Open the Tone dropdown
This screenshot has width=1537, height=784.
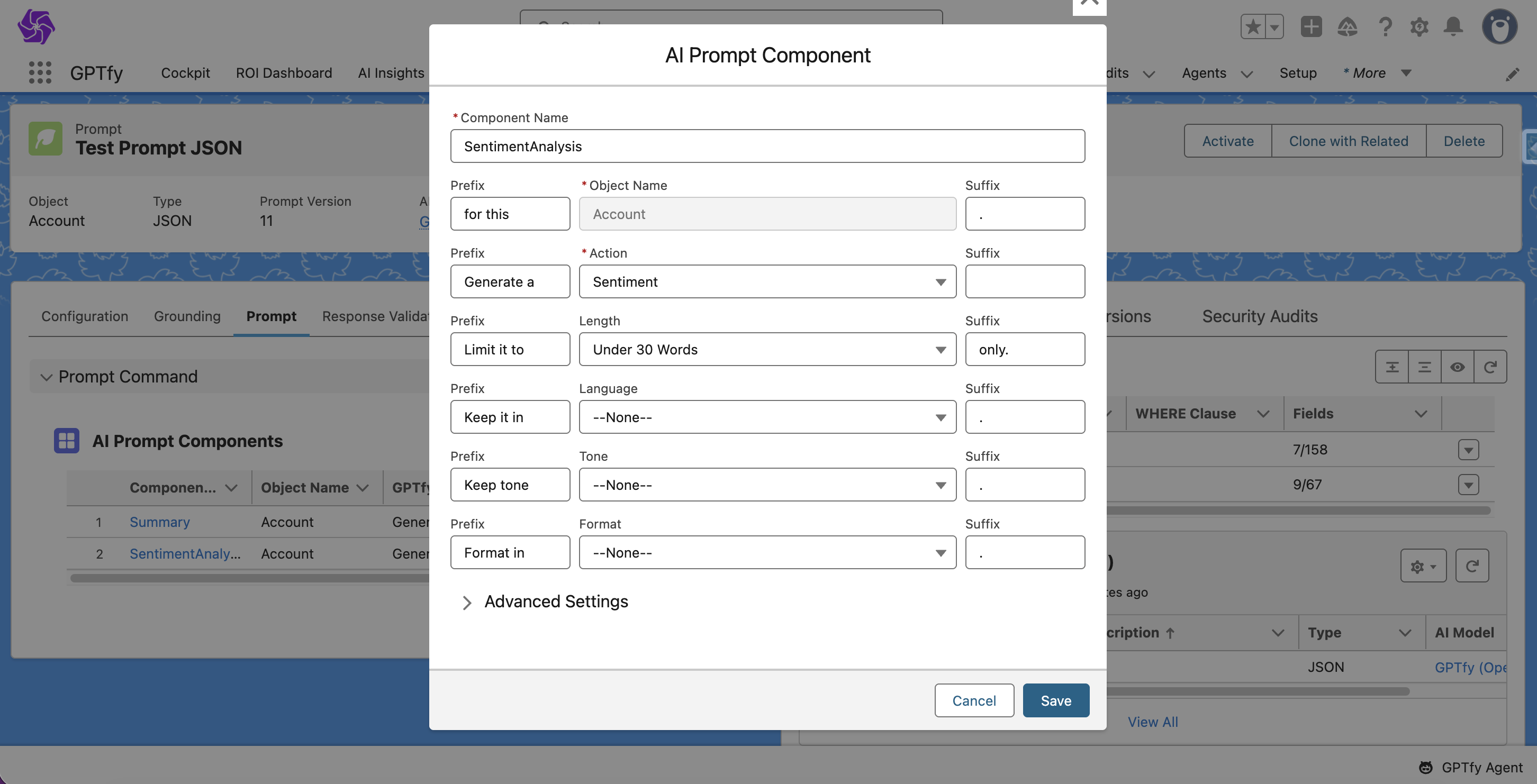[x=767, y=485]
